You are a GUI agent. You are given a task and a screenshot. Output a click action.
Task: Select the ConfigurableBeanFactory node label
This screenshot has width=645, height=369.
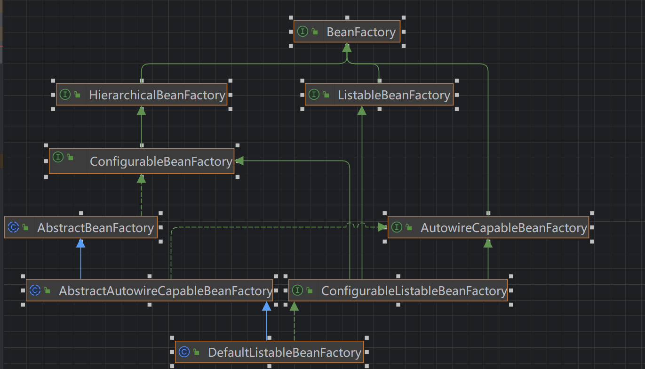(x=161, y=161)
